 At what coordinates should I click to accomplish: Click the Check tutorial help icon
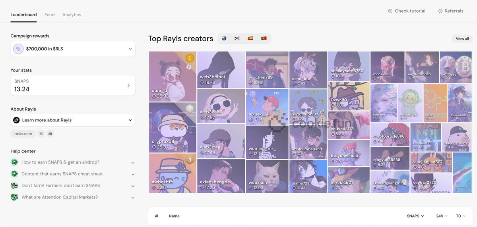[390, 11]
